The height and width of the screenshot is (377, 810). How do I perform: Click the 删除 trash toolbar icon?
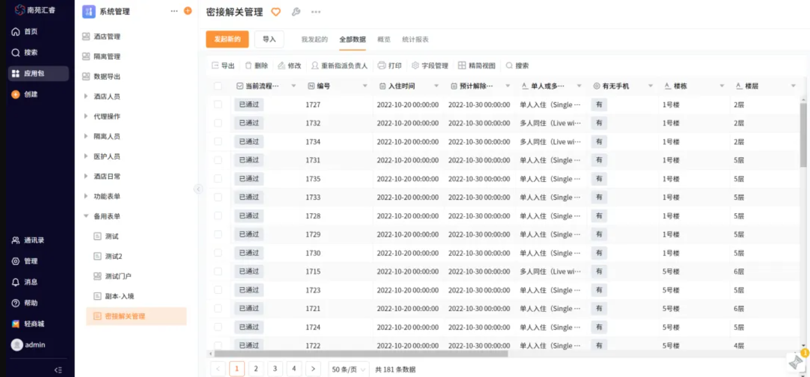248,65
